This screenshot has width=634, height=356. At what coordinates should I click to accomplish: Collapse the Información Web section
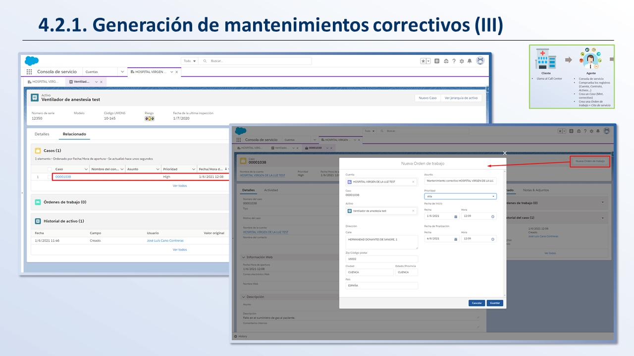(243, 257)
